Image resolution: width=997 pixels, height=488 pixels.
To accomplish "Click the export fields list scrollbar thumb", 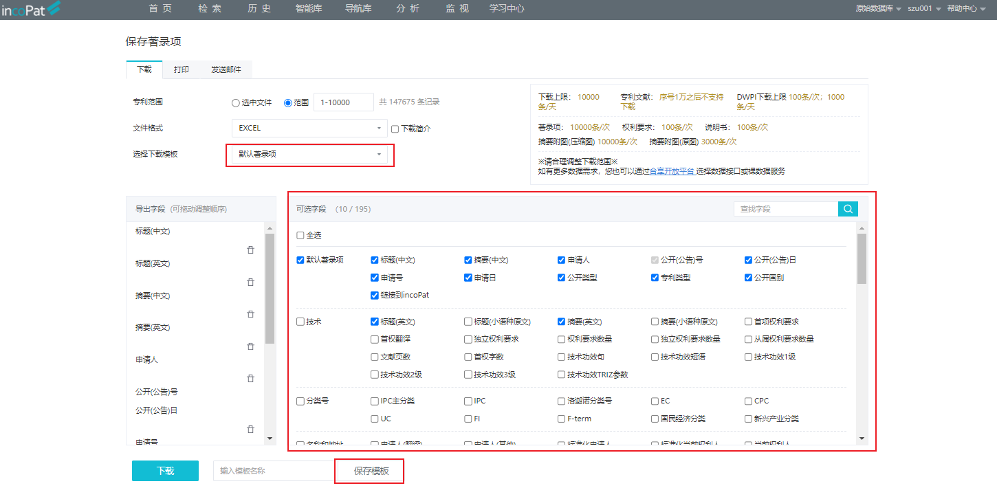I will (x=270, y=289).
